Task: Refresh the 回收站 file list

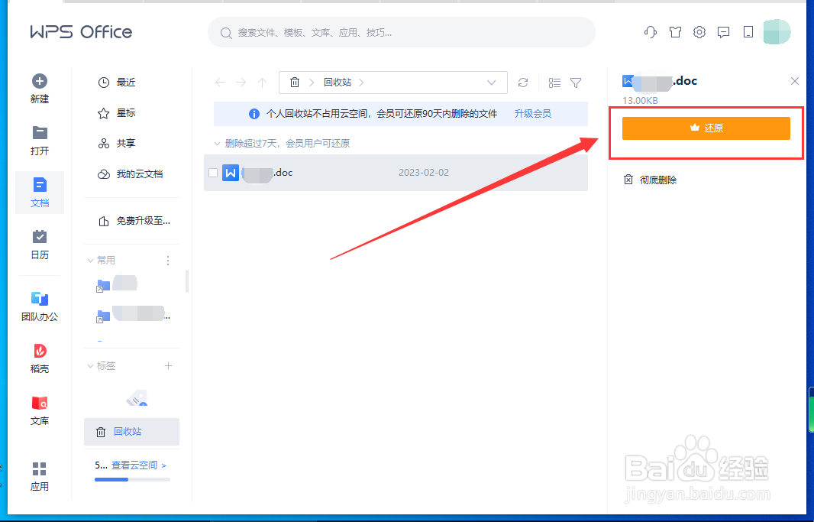Action: click(x=525, y=82)
